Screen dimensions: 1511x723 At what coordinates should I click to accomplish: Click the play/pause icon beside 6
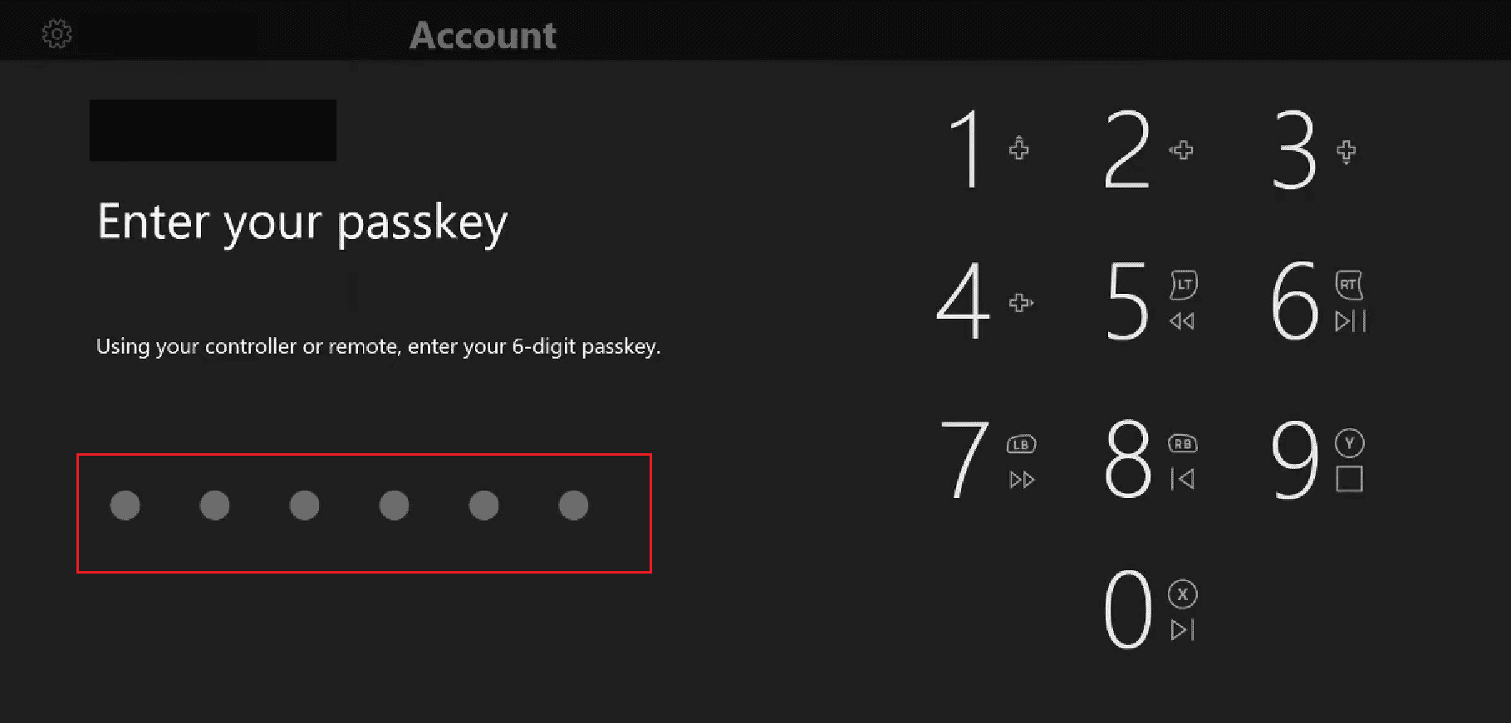tap(1350, 321)
